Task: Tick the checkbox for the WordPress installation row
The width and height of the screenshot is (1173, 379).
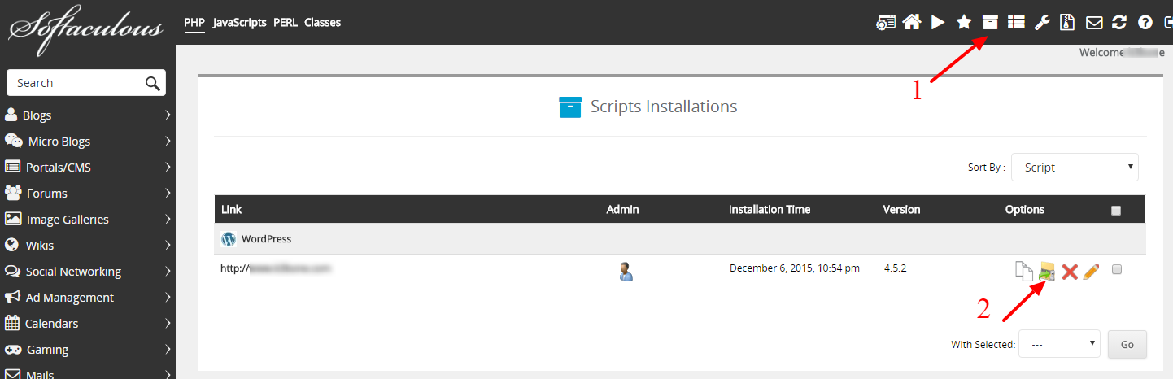Action: click(x=1117, y=269)
